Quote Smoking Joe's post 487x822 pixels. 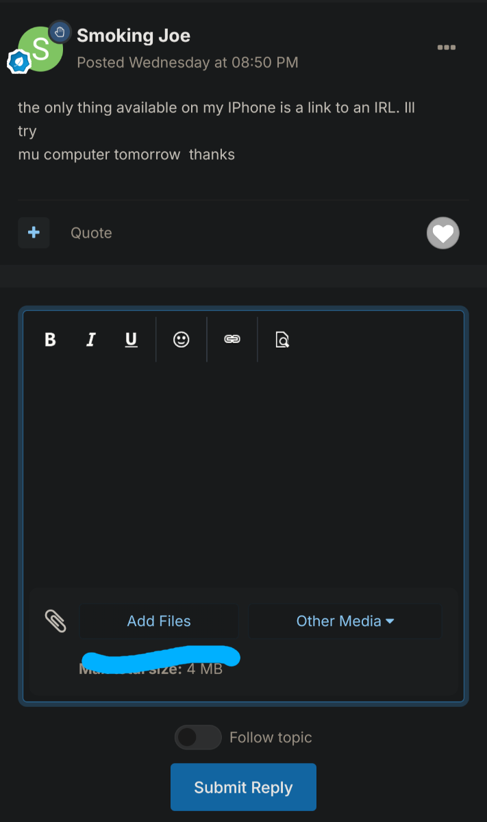click(x=91, y=233)
